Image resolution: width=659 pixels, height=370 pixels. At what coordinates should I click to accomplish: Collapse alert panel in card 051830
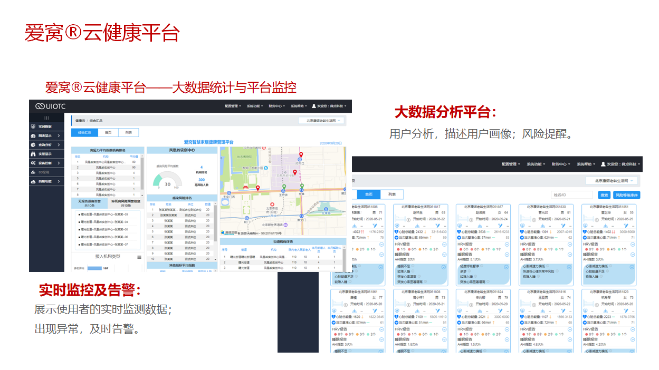(x=569, y=267)
